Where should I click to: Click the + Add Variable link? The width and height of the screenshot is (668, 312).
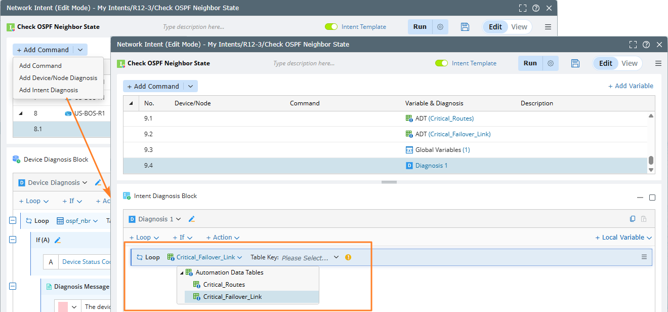631,86
